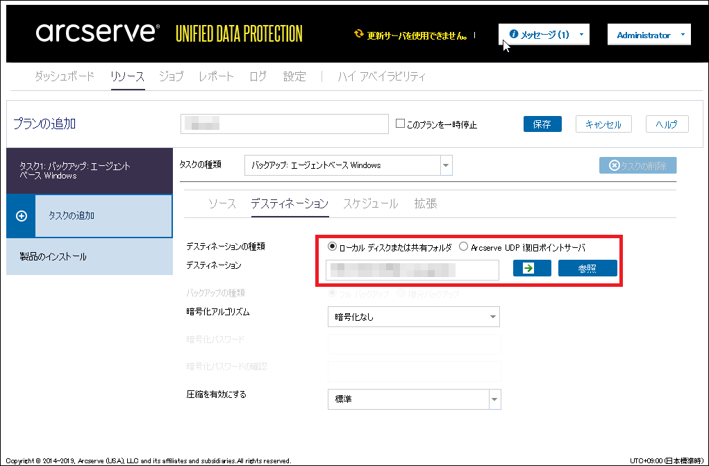Expand the メッセージ (1) menu

pyautogui.click(x=544, y=35)
